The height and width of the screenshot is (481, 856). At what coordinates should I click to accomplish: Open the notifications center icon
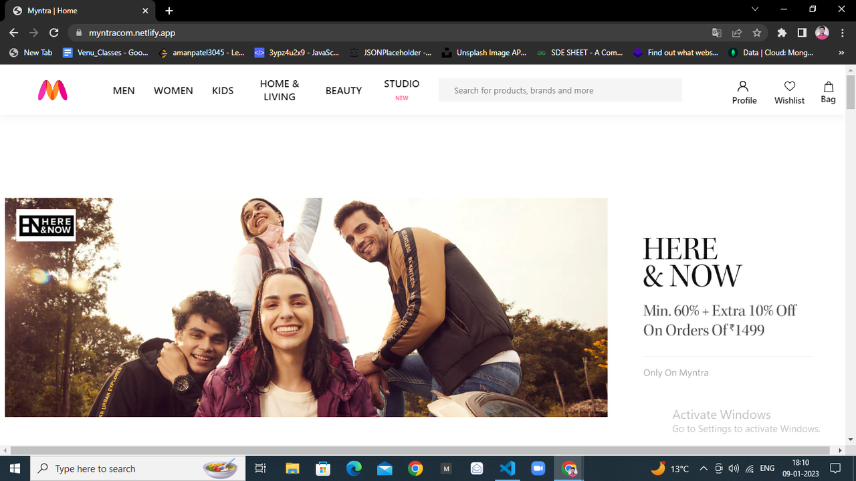[x=835, y=468]
